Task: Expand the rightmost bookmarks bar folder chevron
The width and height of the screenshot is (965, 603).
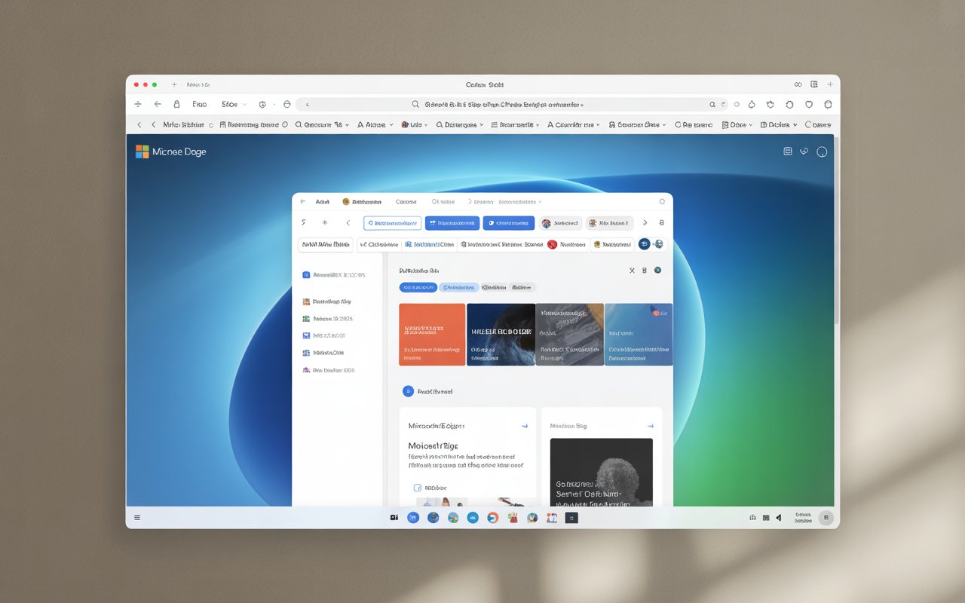Action: point(795,124)
